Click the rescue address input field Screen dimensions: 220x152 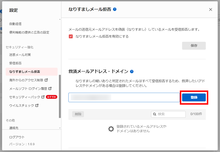124,98
